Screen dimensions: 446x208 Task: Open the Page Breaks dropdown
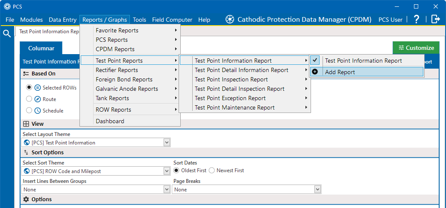(x=317, y=190)
